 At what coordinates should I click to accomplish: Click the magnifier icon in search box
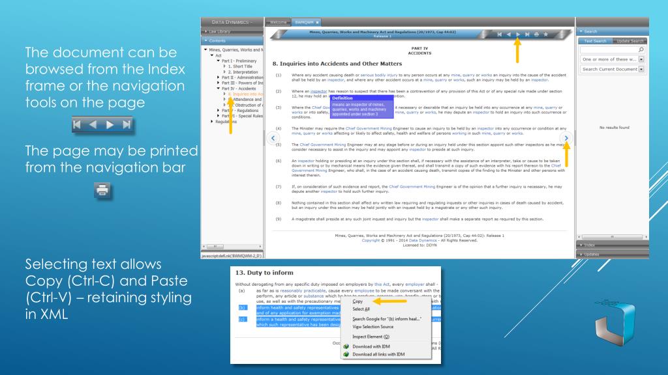click(x=641, y=49)
